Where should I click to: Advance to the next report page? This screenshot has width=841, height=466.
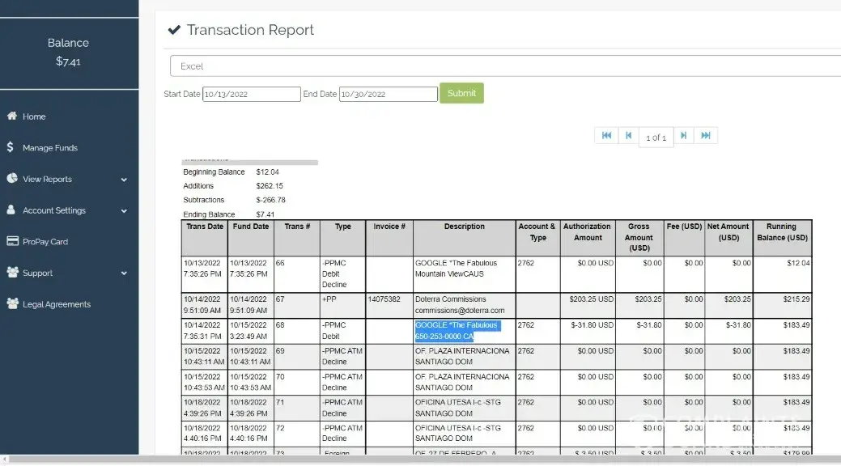[683, 136]
